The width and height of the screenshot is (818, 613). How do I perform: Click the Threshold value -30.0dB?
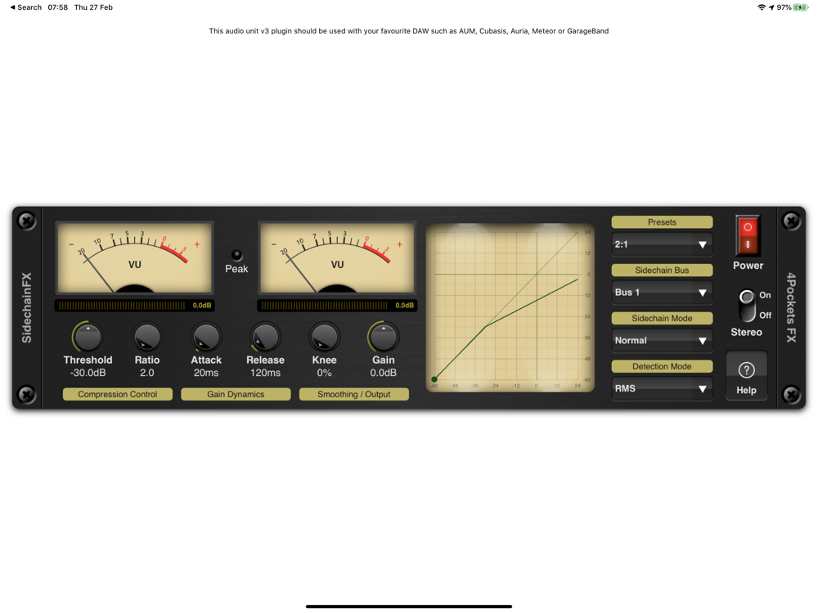click(x=88, y=373)
